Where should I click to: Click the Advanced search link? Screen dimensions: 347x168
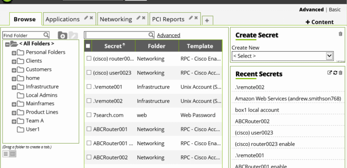168,35
